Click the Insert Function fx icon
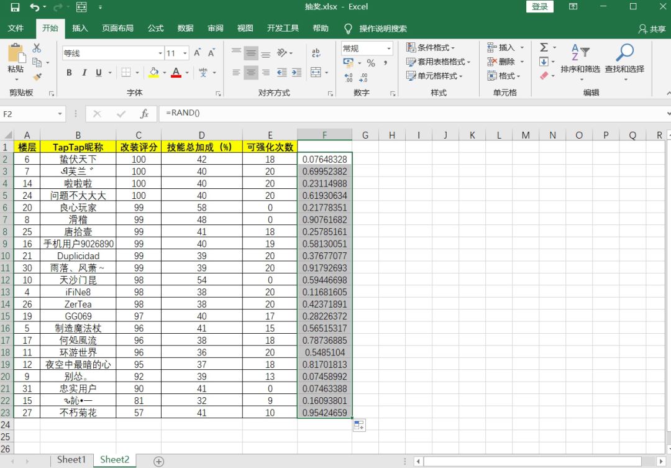This screenshot has width=671, height=468. click(144, 114)
